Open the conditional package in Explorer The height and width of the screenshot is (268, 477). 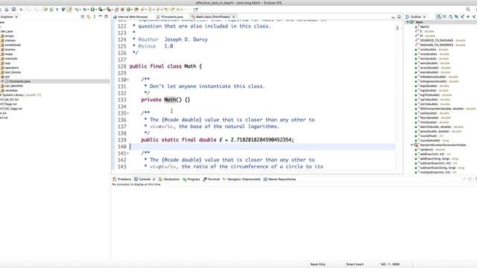[x=10, y=45]
